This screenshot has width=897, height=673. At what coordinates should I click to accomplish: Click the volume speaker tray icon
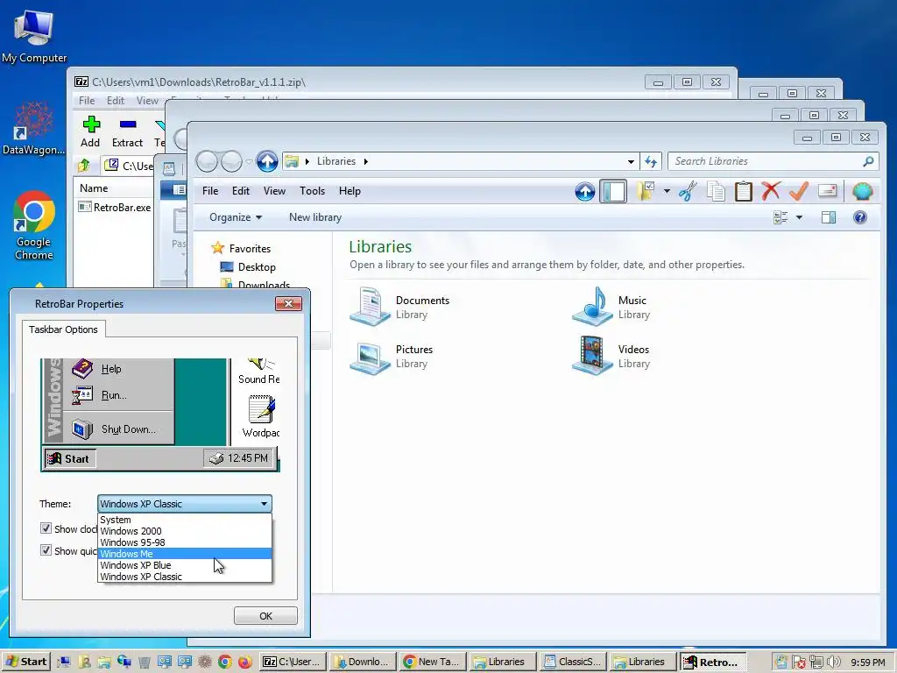(x=834, y=662)
